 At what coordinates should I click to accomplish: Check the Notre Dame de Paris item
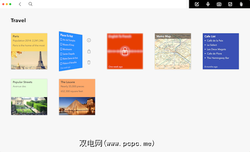pos(61,59)
